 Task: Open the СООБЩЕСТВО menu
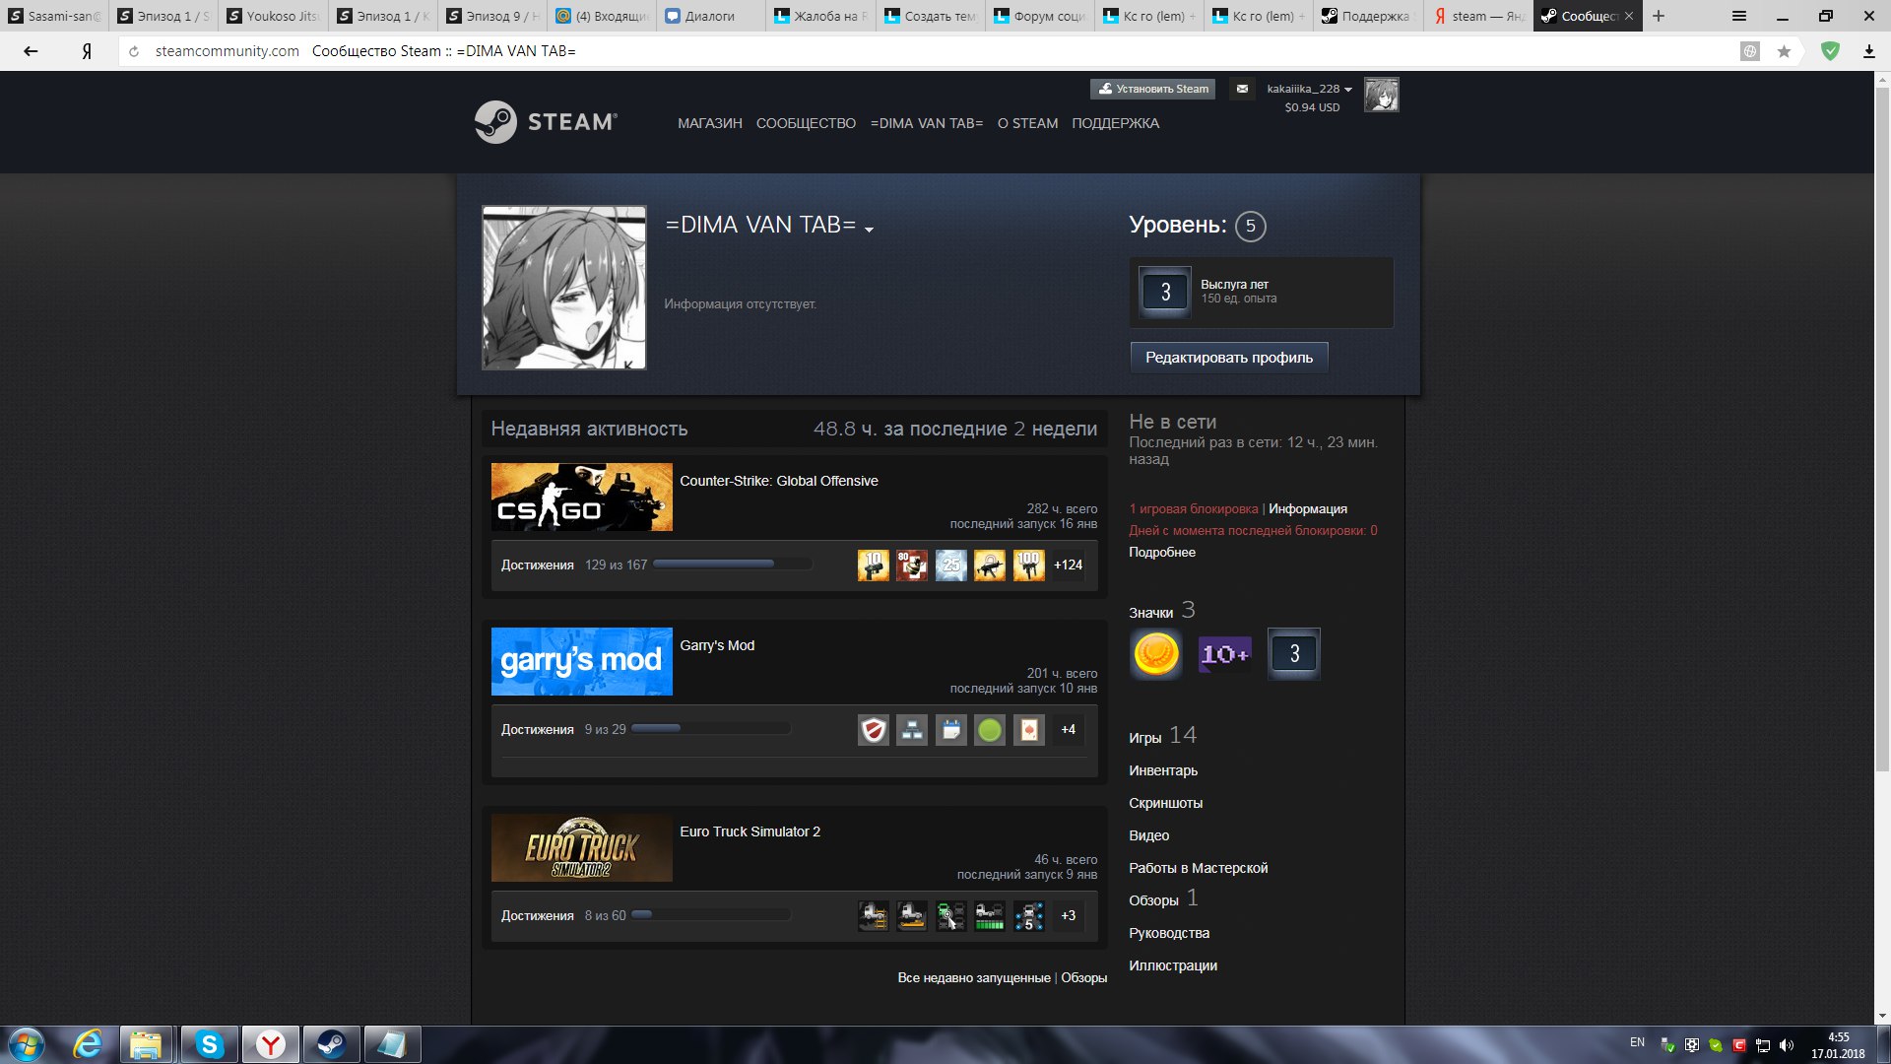806,123
